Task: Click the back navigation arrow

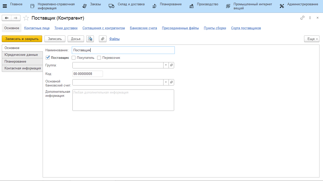Action: (x=7, y=18)
